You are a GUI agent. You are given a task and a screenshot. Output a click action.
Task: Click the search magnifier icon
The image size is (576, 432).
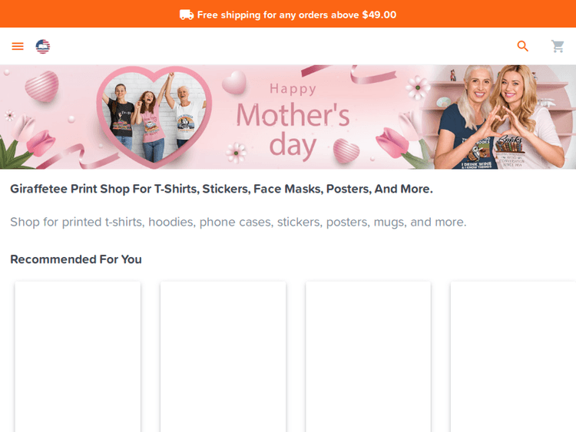point(523,47)
